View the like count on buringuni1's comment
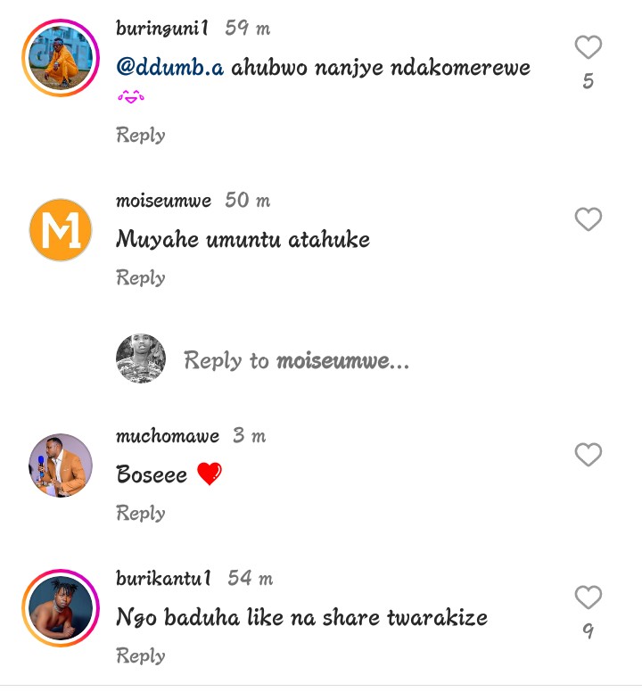 [588, 82]
